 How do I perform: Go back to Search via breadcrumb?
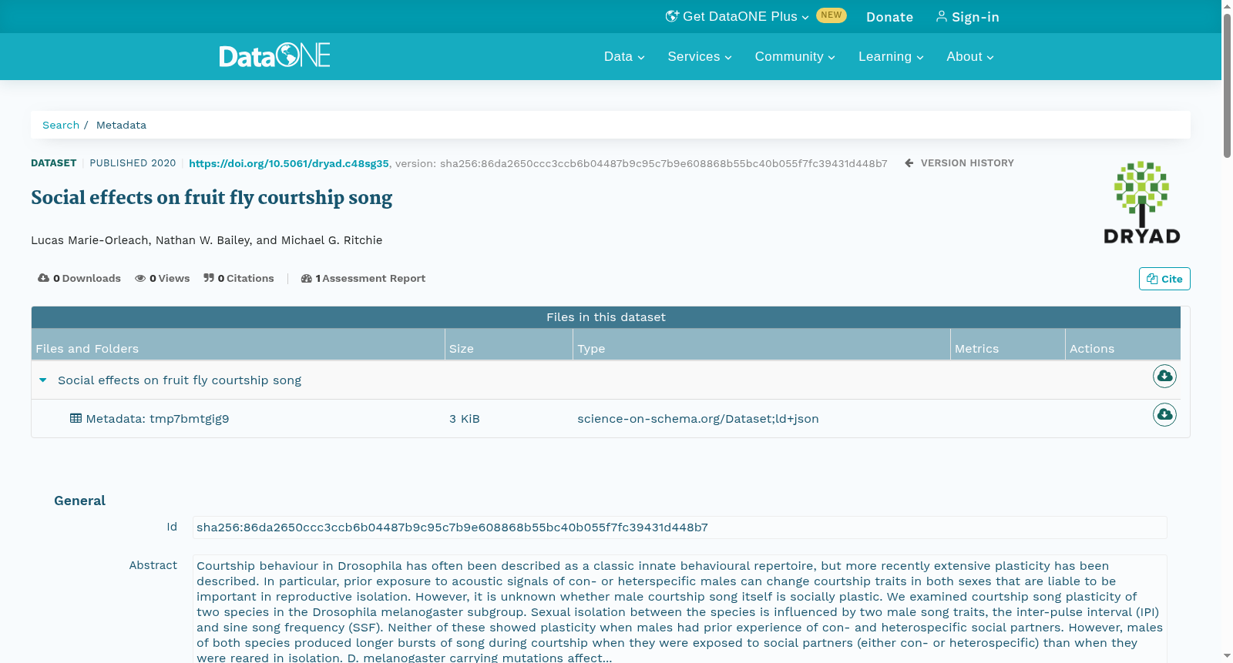tap(61, 125)
